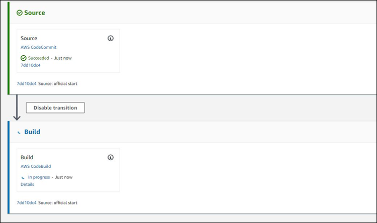Open commit 7dd10dc4 in Source action card
The width and height of the screenshot is (377, 223).
pos(31,65)
